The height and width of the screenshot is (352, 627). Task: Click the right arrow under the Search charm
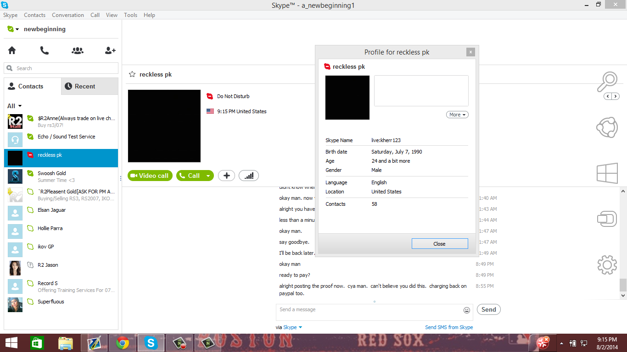tap(616, 96)
